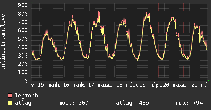The height and width of the screenshot is (110, 211).
Task: Click the onlinestream.live vertical axis title
Action: [3, 42]
